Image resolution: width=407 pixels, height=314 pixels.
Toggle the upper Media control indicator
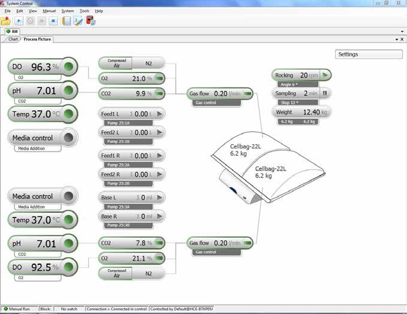[x=69, y=138]
